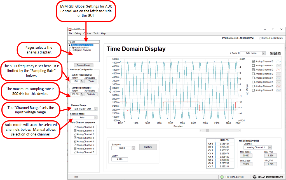
Task: Activate the zoom magnifier graph tool
Action: [x=275, y=53]
